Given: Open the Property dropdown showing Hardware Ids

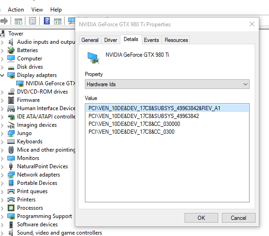Looking at the screenshot, I should click(x=167, y=84).
